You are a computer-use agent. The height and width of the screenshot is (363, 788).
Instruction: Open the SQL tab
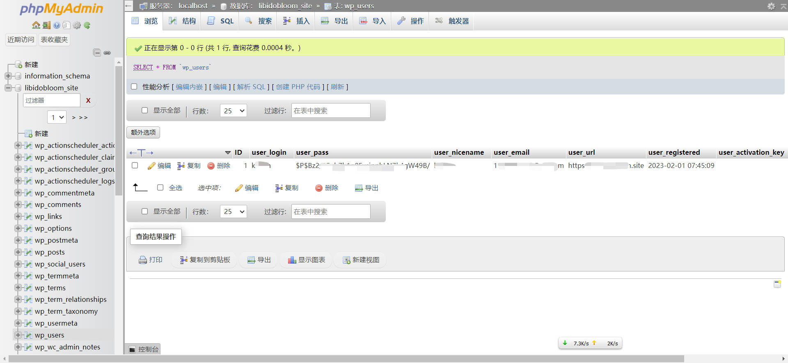click(x=220, y=21)
